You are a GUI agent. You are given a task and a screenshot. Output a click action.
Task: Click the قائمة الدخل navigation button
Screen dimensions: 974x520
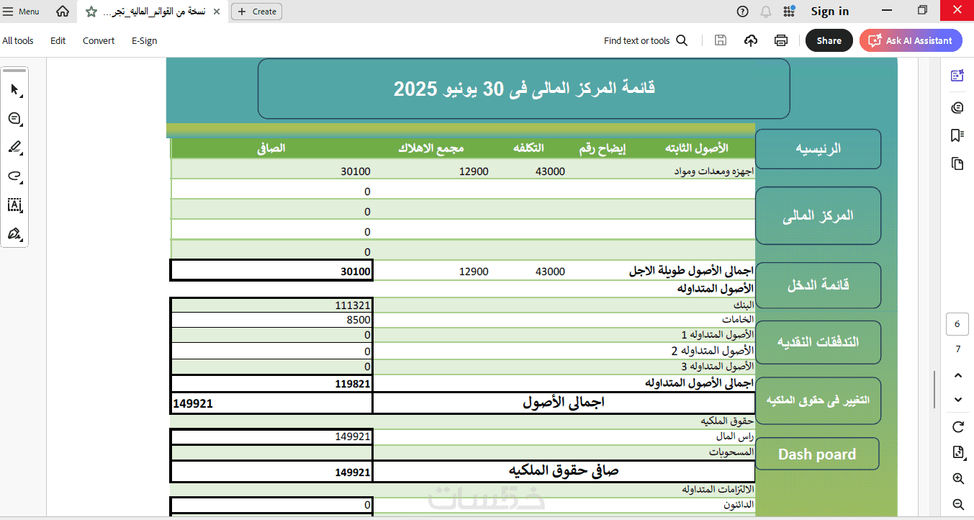click(818, 285)
